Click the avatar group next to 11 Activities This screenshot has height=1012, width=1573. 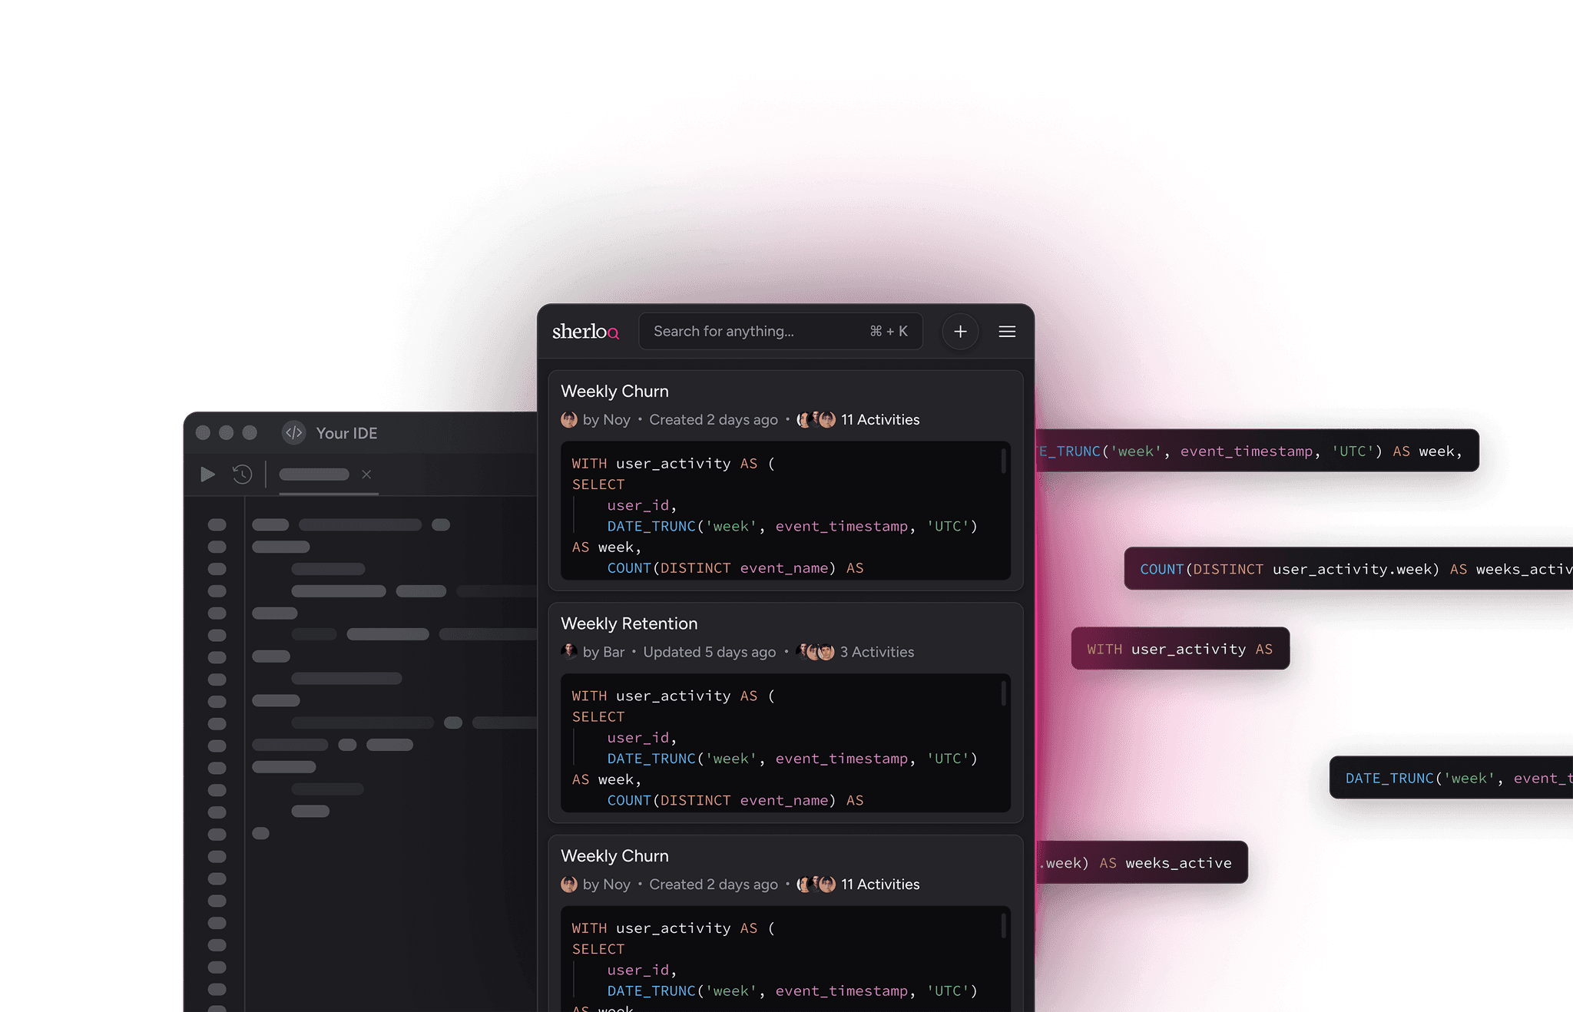[816, 419]
